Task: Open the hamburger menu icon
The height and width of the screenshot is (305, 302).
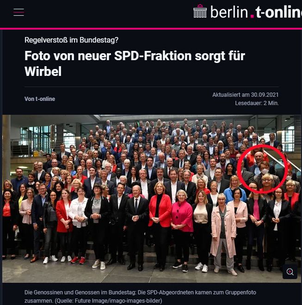Action: coord(18,12)
